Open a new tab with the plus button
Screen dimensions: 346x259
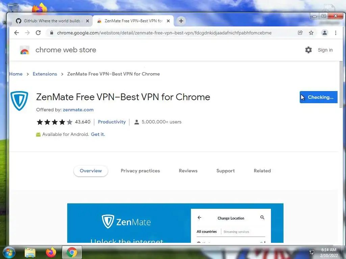181,21
